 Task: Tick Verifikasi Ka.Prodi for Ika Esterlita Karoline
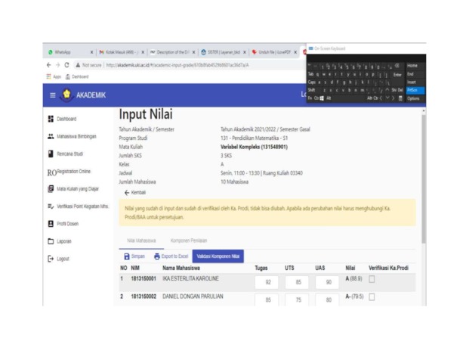pos(372,279)
